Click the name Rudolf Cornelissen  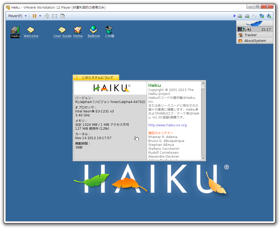tap(164, 153)
